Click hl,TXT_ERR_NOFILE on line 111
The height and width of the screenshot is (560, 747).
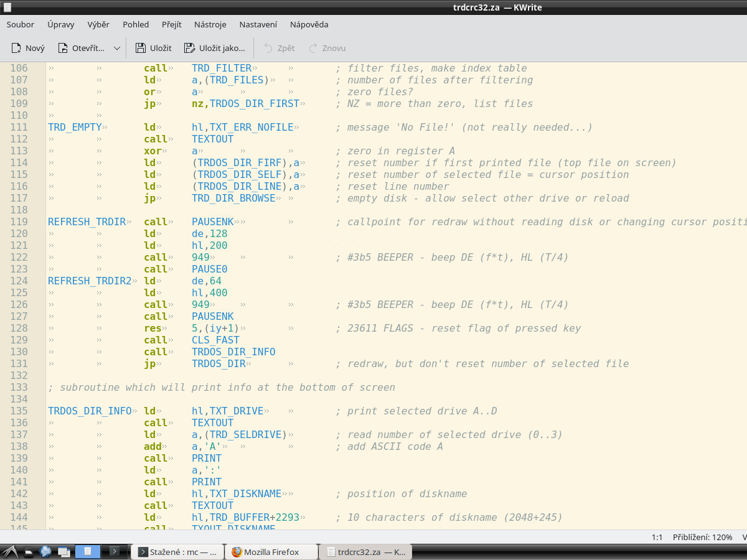(x=243, y=128)
